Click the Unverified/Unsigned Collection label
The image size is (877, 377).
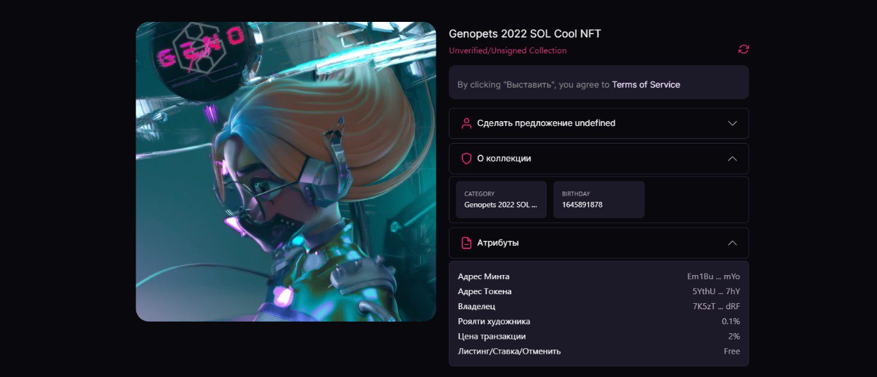click(508, 51)
